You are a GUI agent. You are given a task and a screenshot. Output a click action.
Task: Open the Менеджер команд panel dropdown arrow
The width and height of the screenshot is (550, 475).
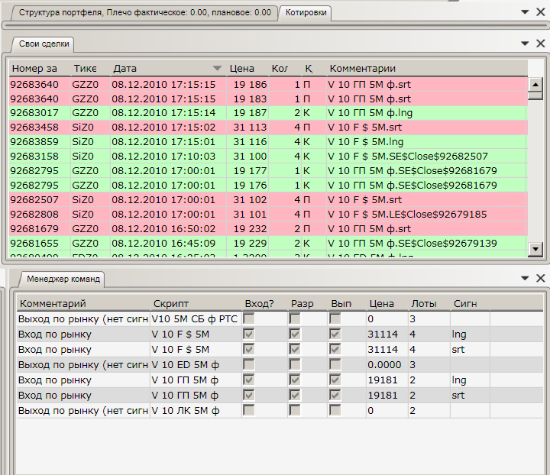click(x=525, y=280)
